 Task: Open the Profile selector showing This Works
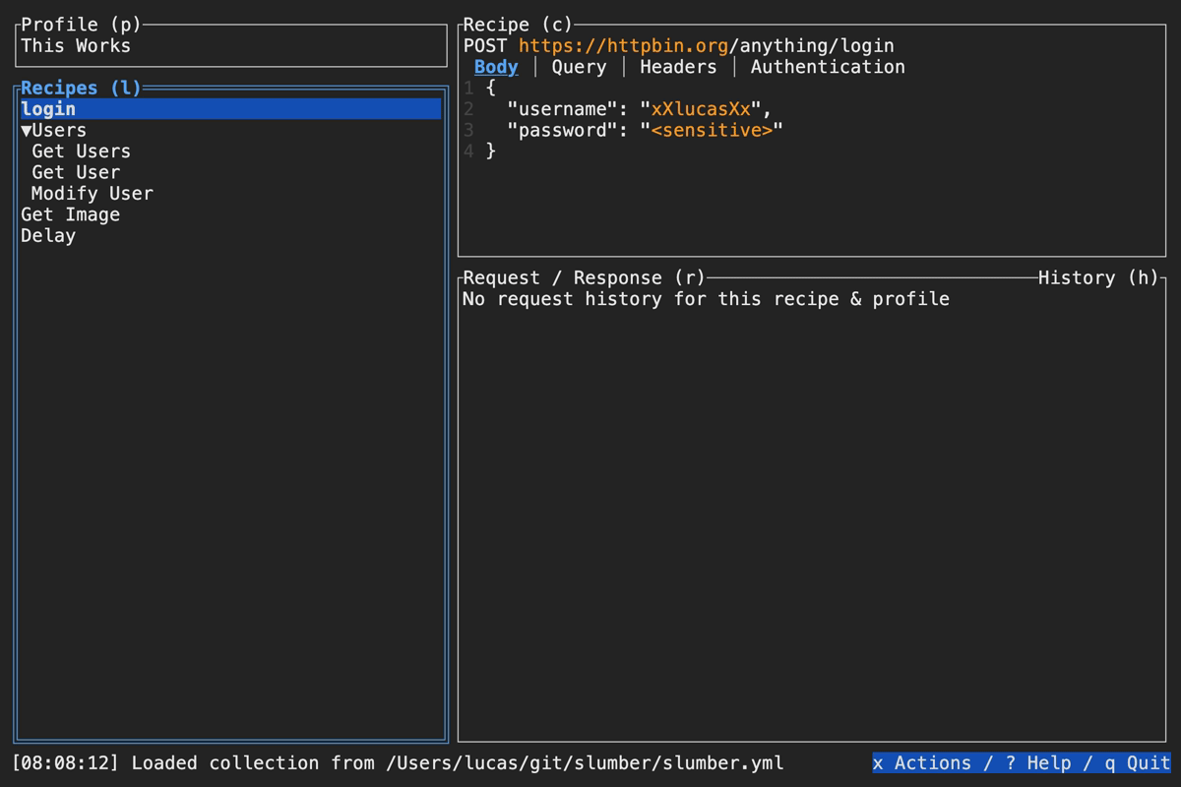[x=76, y=46]
